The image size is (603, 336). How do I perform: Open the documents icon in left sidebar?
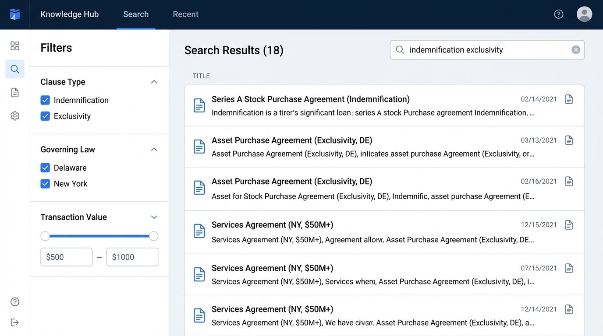tap(14, 92)
